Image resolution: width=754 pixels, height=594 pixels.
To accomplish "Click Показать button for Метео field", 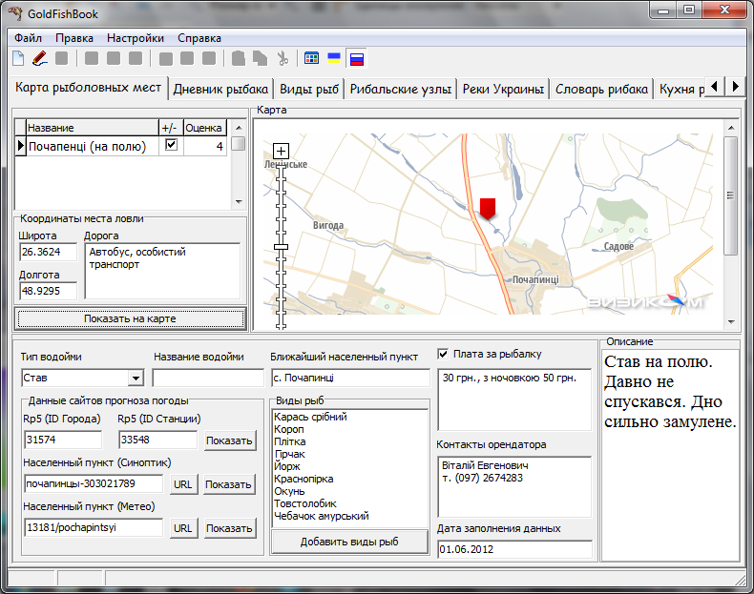I will click(x=229, y=528).
